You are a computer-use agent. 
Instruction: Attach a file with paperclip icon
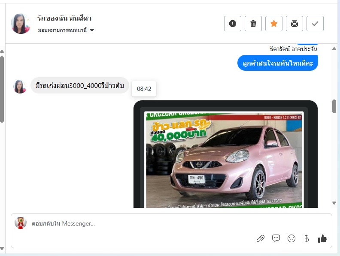pos(261,238)
